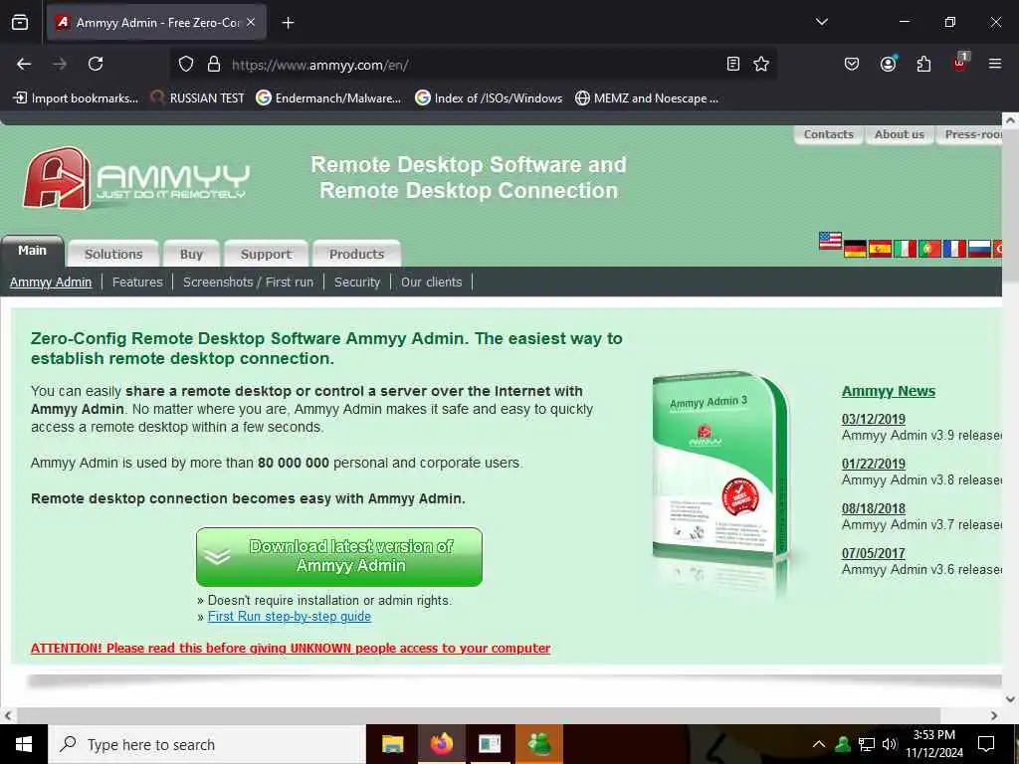Open Ammyy News heading link
This screenshot has height=764, width=1019.
point(889,391)
